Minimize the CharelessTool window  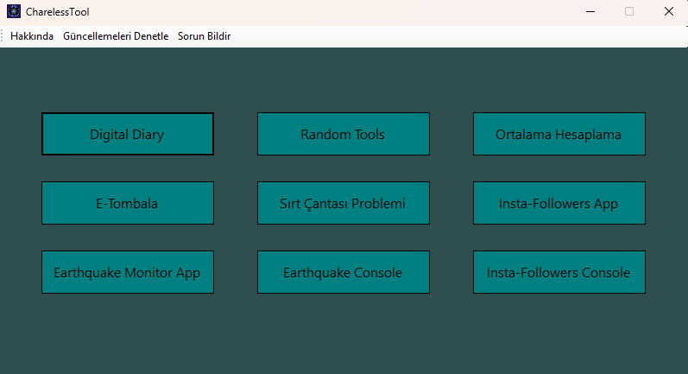point(590,12)
